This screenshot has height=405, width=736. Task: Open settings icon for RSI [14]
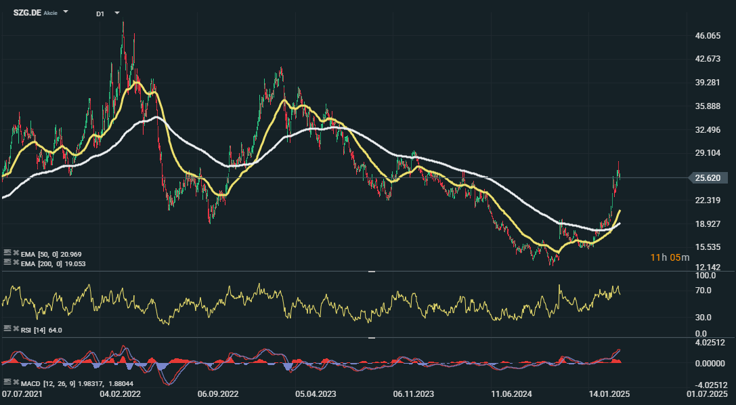point(7,329)
